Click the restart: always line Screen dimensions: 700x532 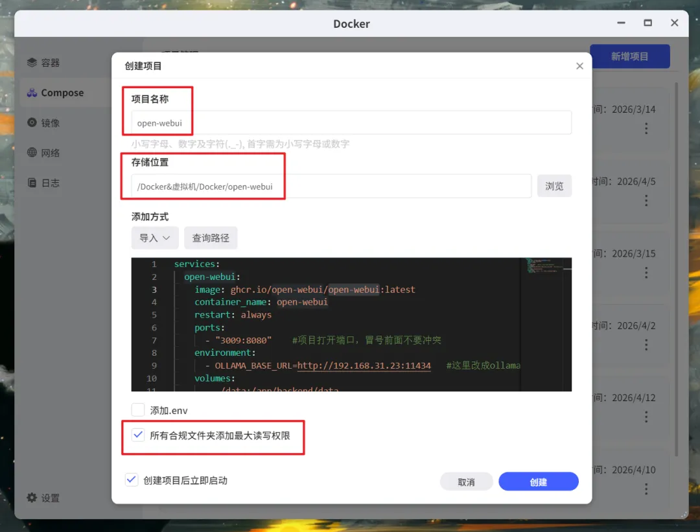coord(233,315)
